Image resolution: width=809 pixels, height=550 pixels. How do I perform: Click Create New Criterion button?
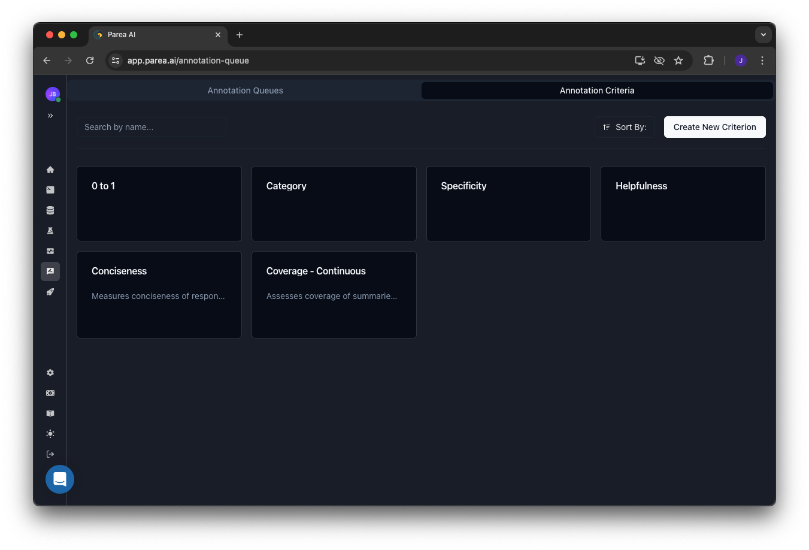pyautogui.click(x=715, y=127)
